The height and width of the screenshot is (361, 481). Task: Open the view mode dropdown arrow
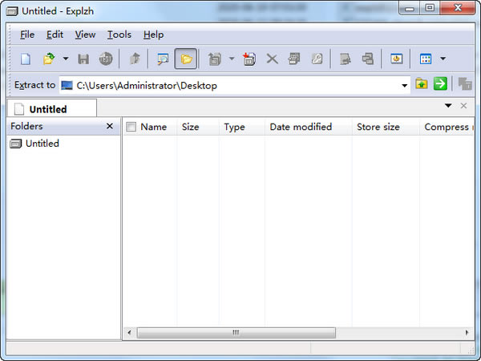(443, 59)
